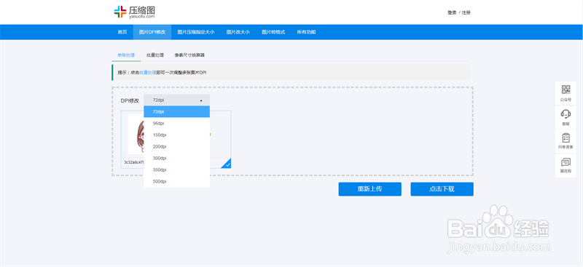Click the uploaded cartoon image thumbnail
The height and width of the screenshot is (267, 583).
136,134
